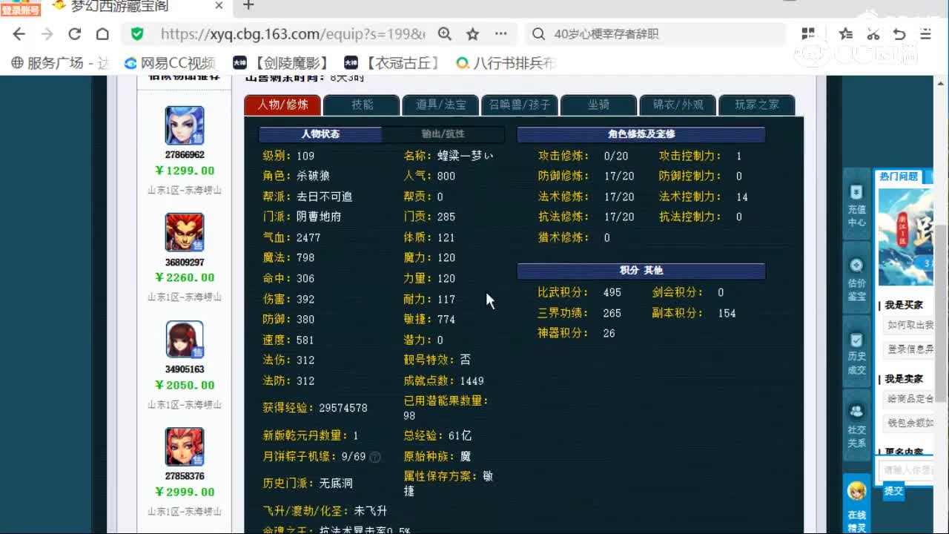
Task: Click character name 蝗粱一梦い
Action: (465, 156)
